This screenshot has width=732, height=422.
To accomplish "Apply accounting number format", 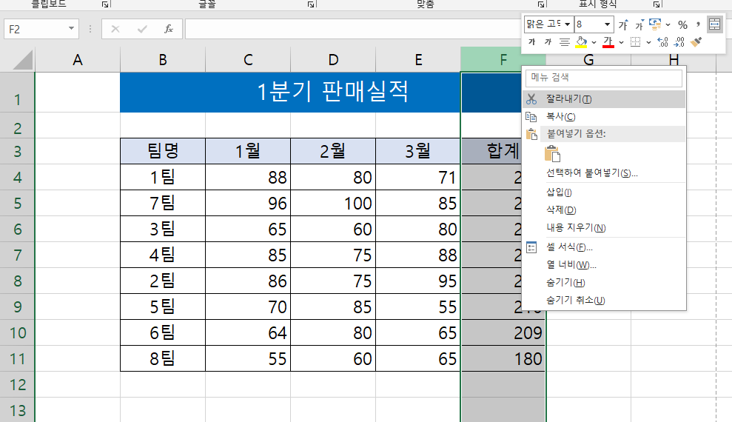I will (656, 24).
